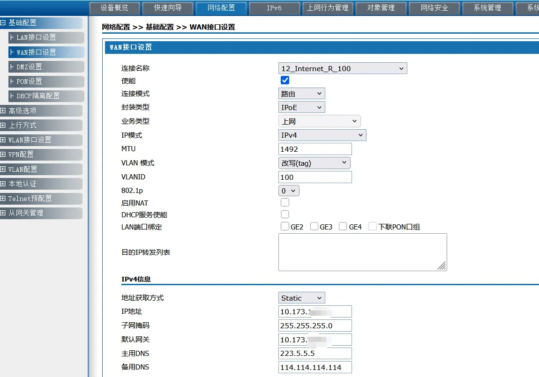Enable the 启用NAT checkbox
Screen dimensions: 539x377
tap(285, 203)
